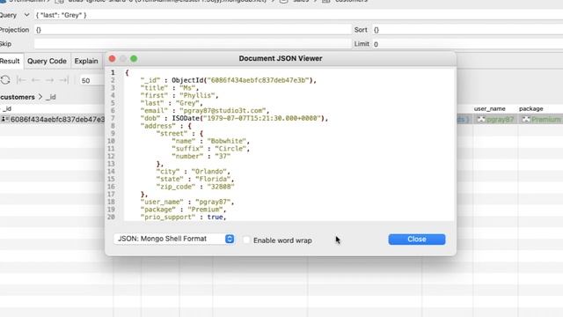
Task: Click the "Florida" state value
Action: point(213,179)
